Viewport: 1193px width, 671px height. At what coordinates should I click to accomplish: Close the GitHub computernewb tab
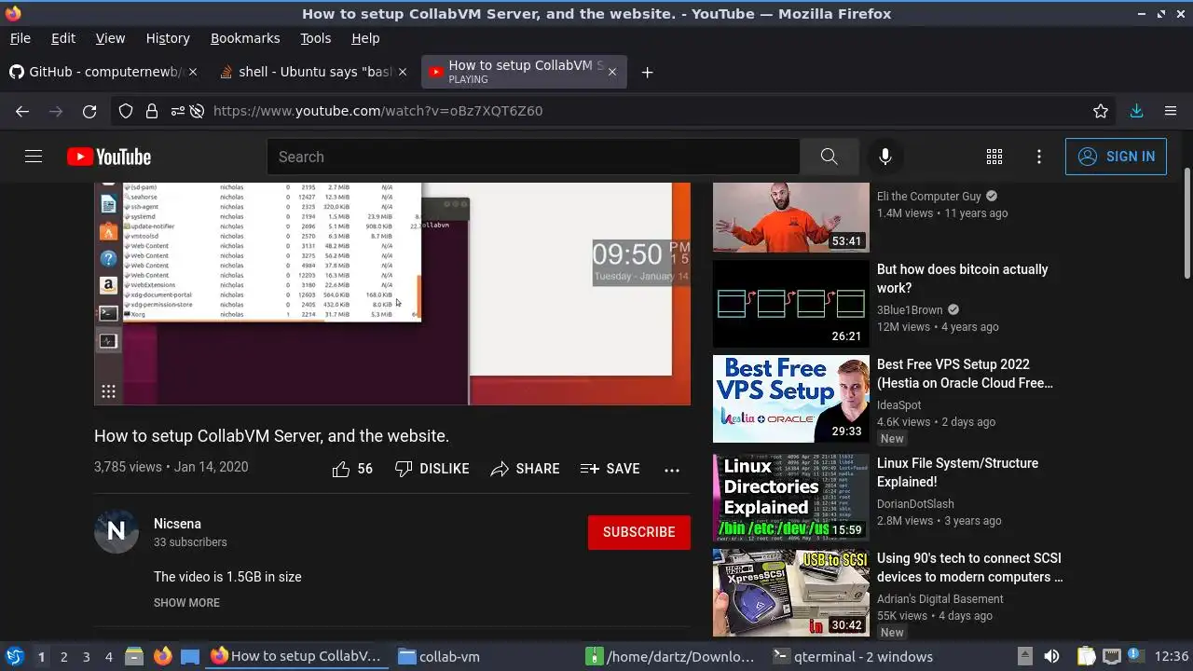pos(195,72)
